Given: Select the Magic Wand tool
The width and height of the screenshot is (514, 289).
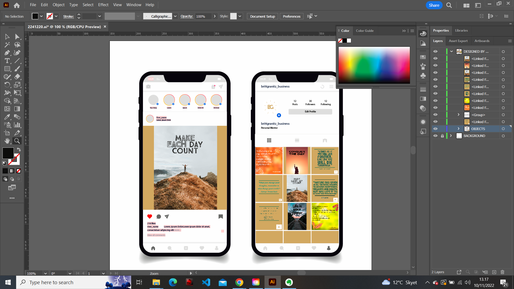Looking at the screenshot, I should [7, 45].
